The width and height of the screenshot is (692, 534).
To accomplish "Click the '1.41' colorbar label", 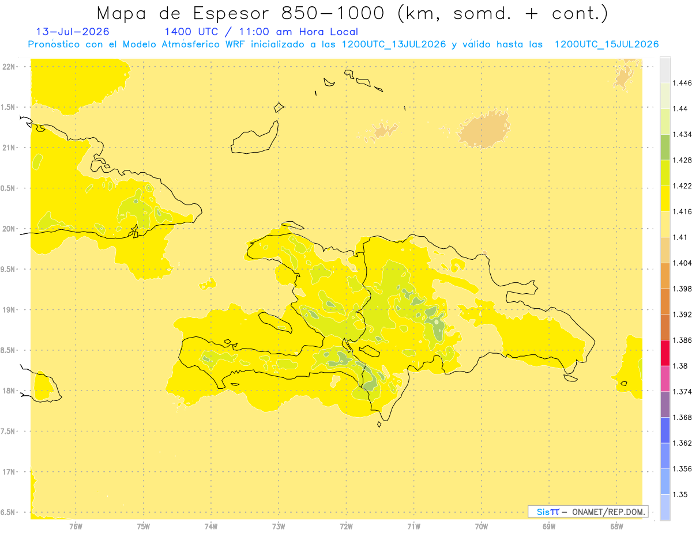I will (680, 237).
